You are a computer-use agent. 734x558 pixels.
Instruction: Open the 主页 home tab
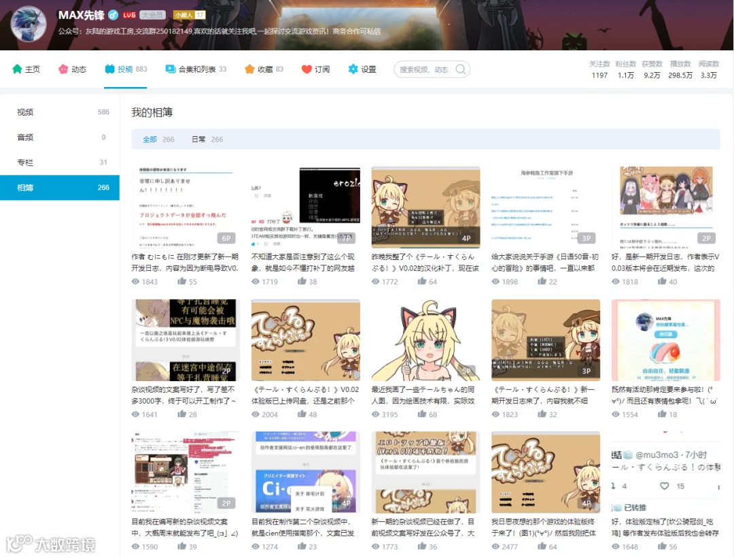click(27, 69)
